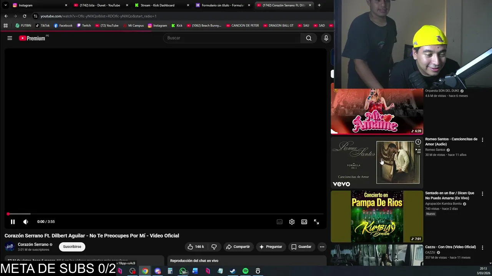Open Corazón Serrano channel avatar

pyautogui.click(x=10, y=246)
